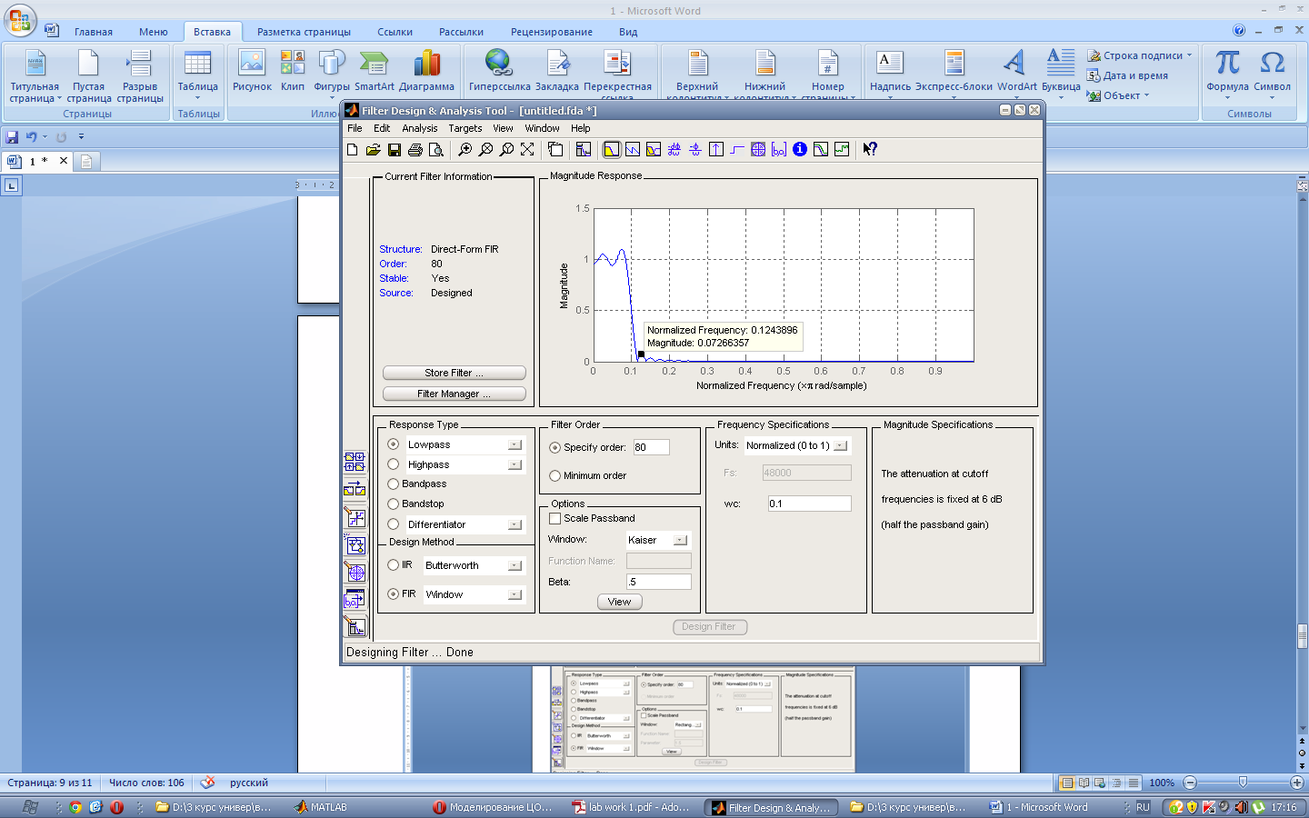The height and width of the screenshot is (818, 1309).
Task: Select the Zoom In magnifier tool
Action: [x=465, y=150]
